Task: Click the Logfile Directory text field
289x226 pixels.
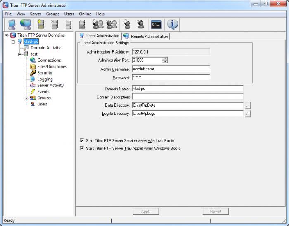Action: [x=187, y=114]
